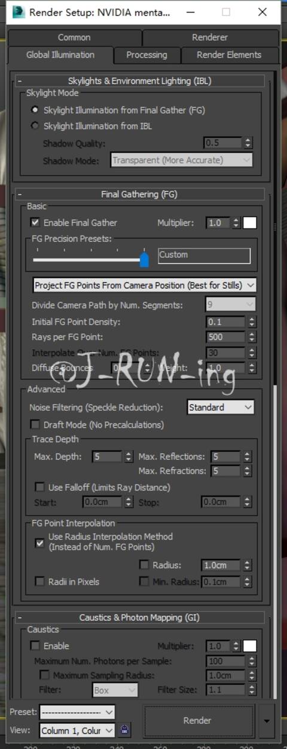
Task: Open the Global Illumination tab
Action: click(60, 55)
